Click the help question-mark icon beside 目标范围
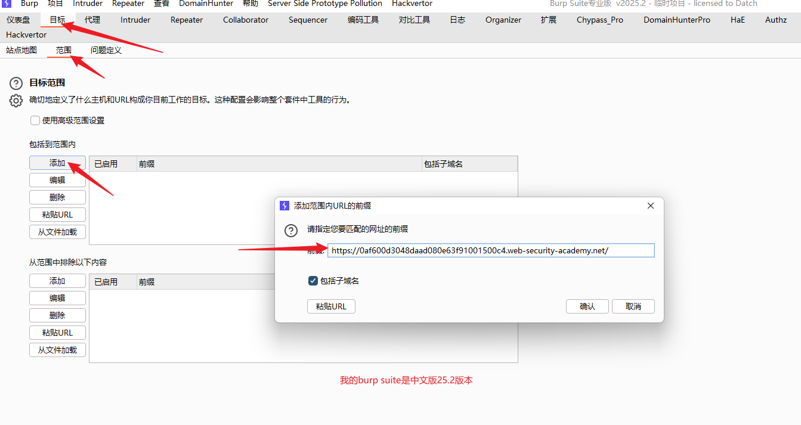Screen dimensions: 801x425 pyautogui.click(x=16, y=83)
